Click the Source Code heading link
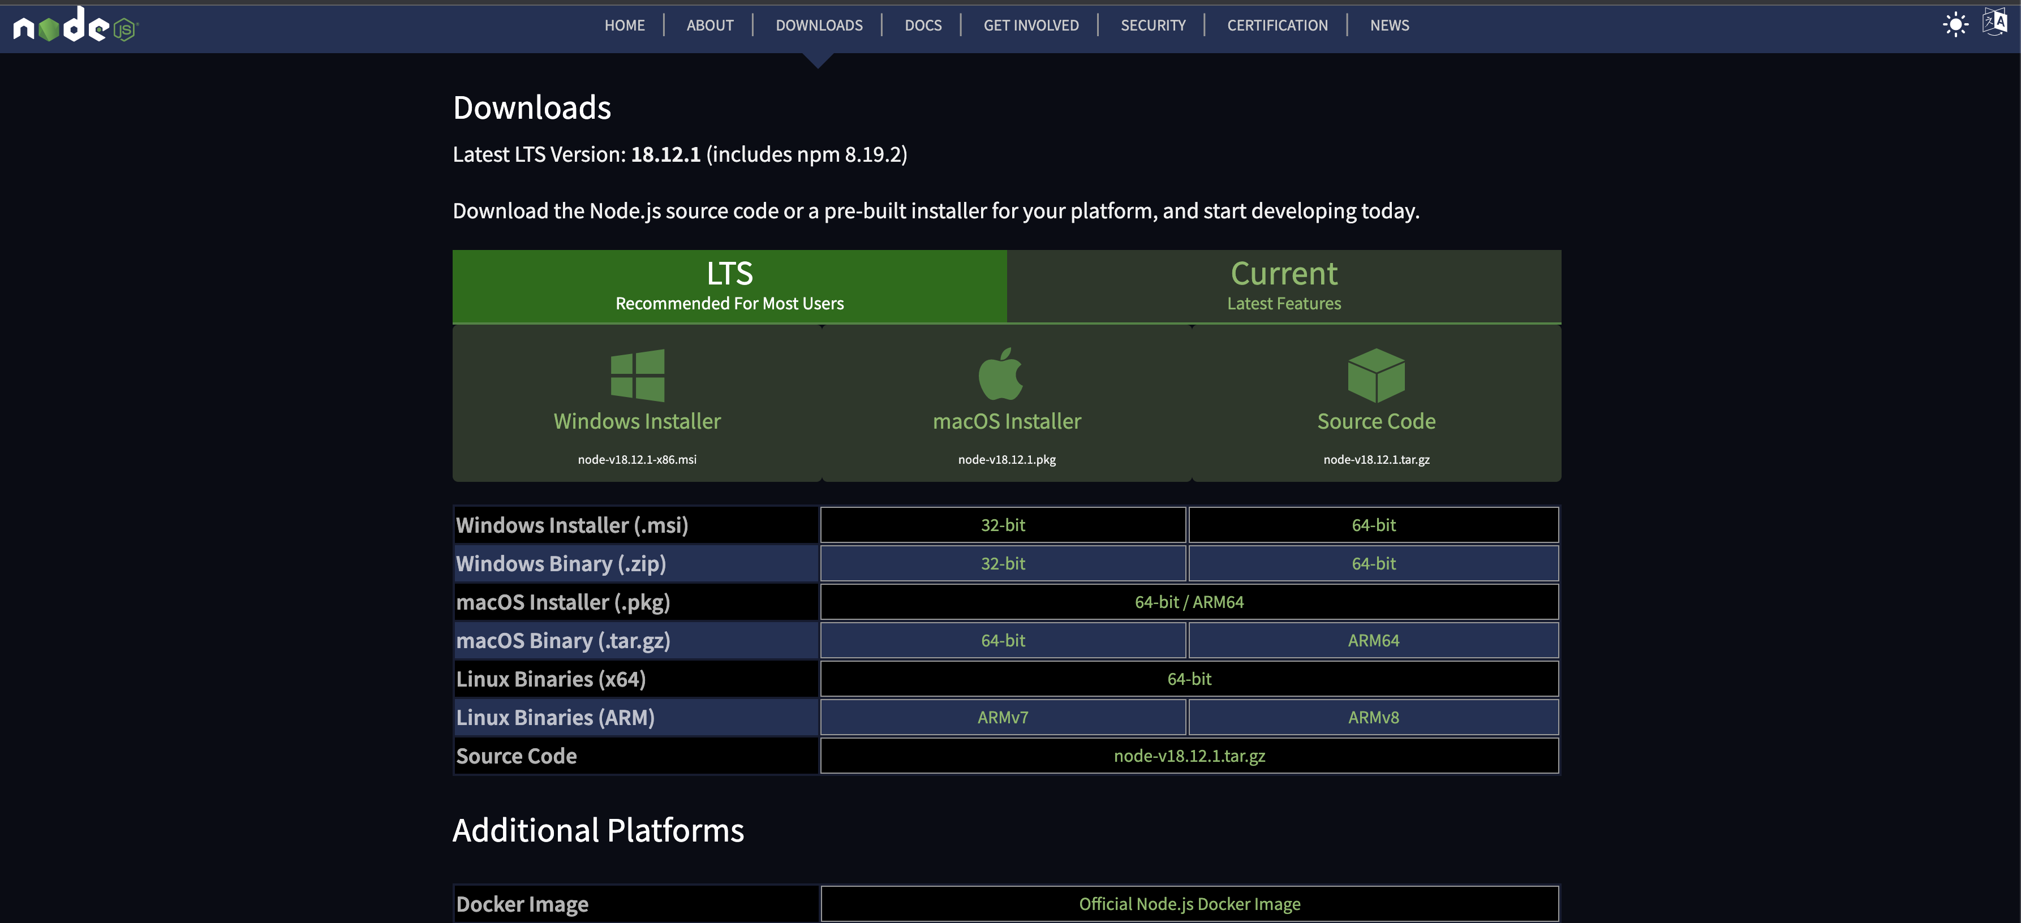The height and width of the screenshot is (923, 2021). pos(1376,421)
